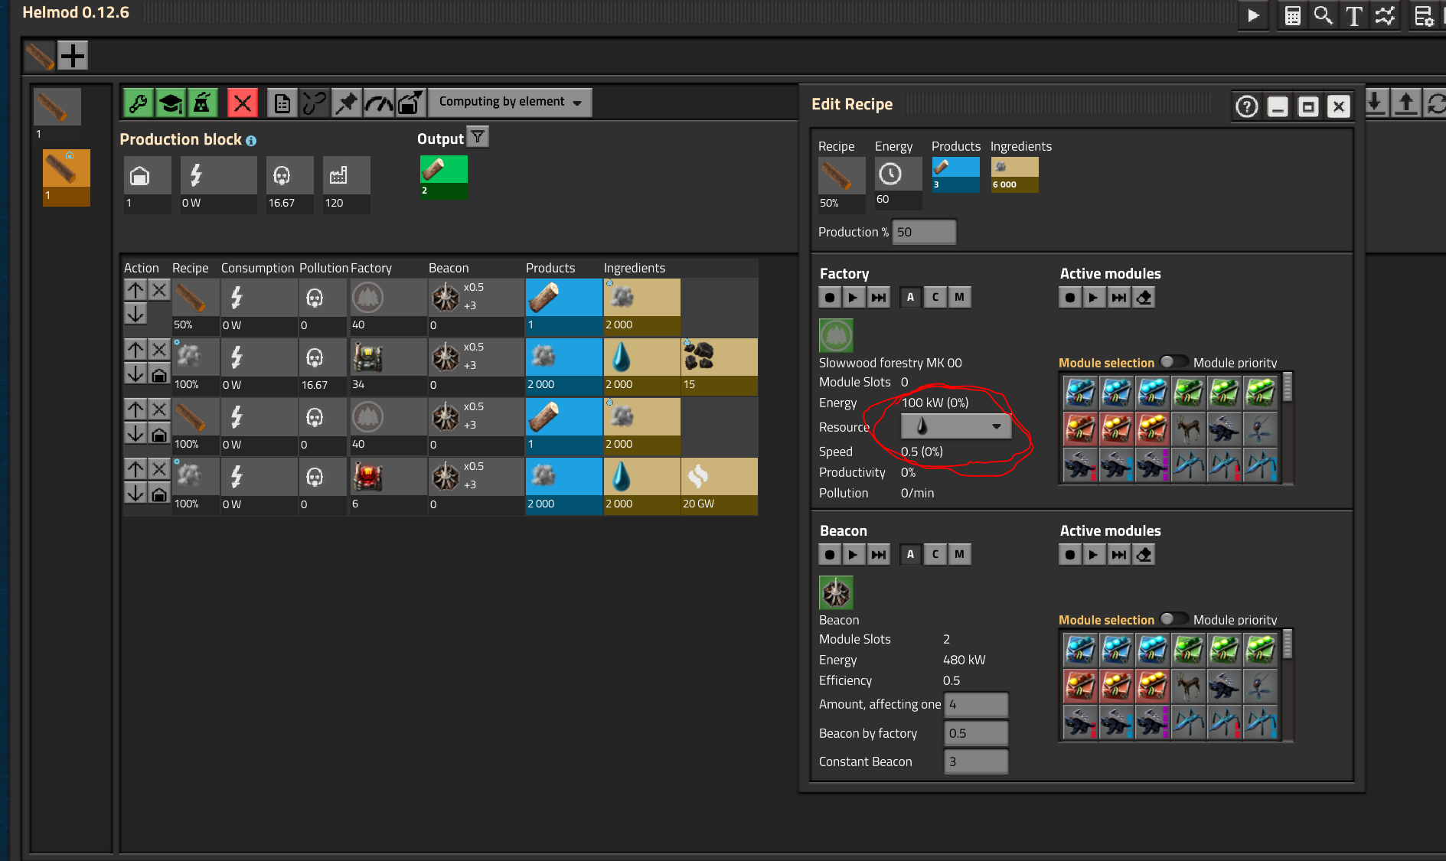1446x861 pixels.
Task: Click the Slowwood forestry factory icon
Action: (836, 335)
